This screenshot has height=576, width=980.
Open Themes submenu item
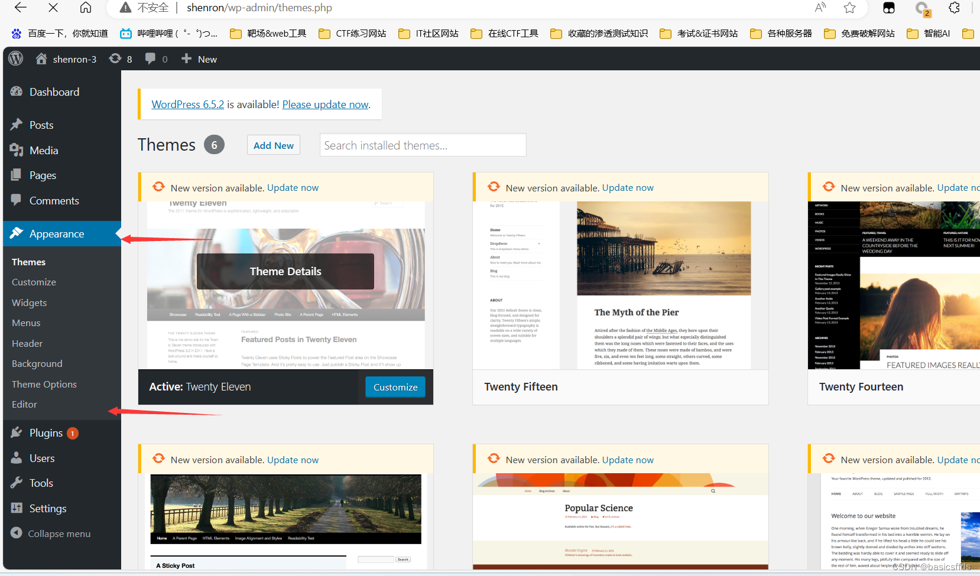(28, 262)
